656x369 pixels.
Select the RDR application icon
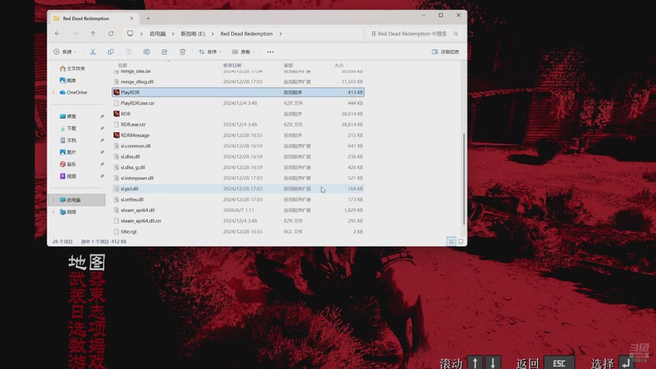[x=116, y=114]
